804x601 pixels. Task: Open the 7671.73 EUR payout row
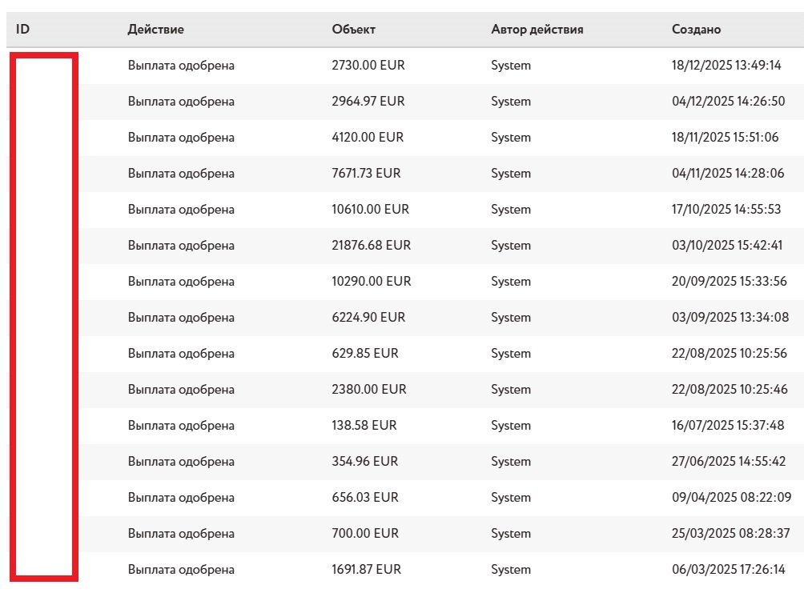366,174
